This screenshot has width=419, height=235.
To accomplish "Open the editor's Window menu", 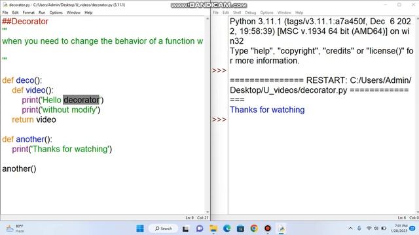I will [73, 12].
